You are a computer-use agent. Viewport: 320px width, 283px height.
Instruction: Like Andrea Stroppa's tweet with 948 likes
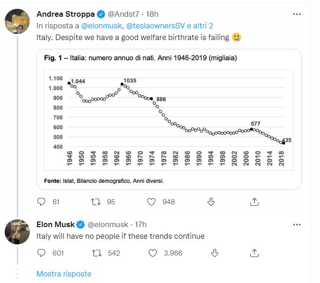151,202
